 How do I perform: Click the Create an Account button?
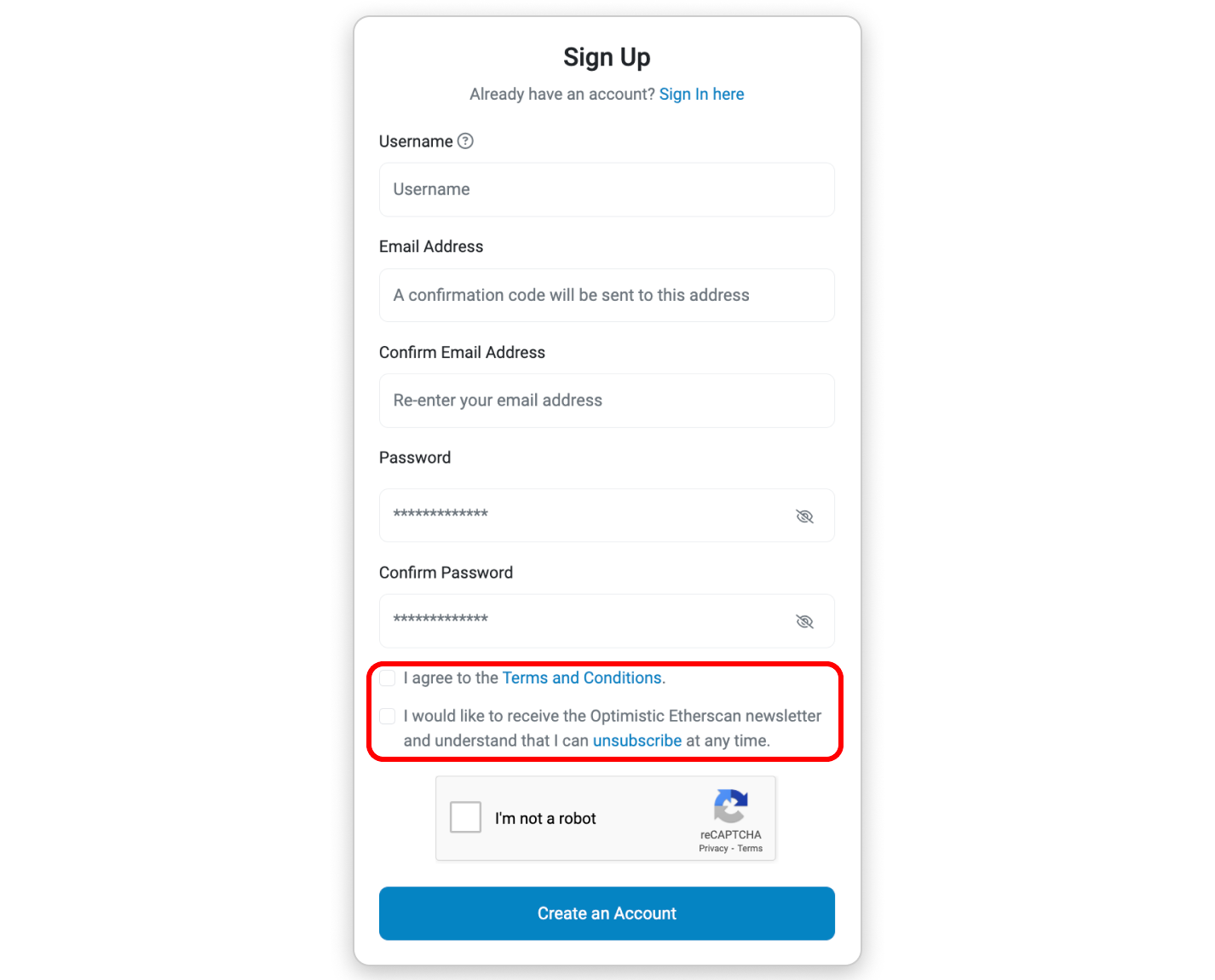[x=607, y=914]
